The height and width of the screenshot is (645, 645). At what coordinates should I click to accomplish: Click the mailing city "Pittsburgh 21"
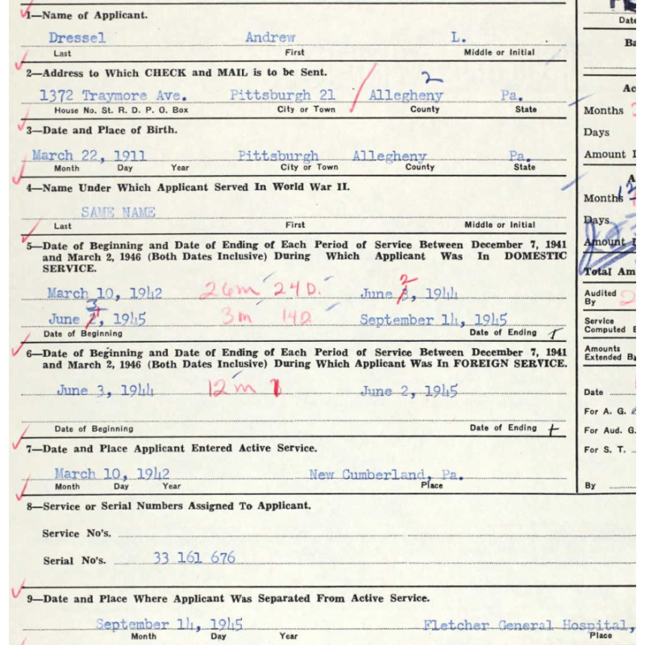click(282, 95)
